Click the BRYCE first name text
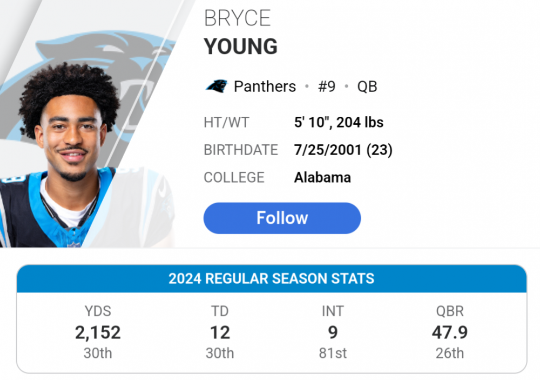The image size is (540, 380). 237,19
